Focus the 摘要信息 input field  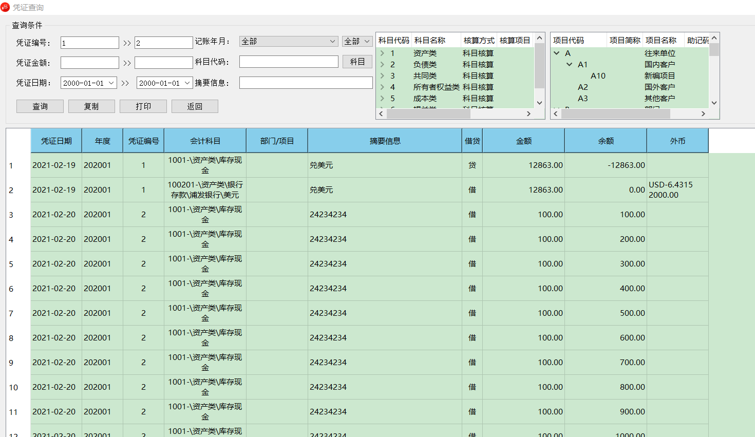point(306,83)
